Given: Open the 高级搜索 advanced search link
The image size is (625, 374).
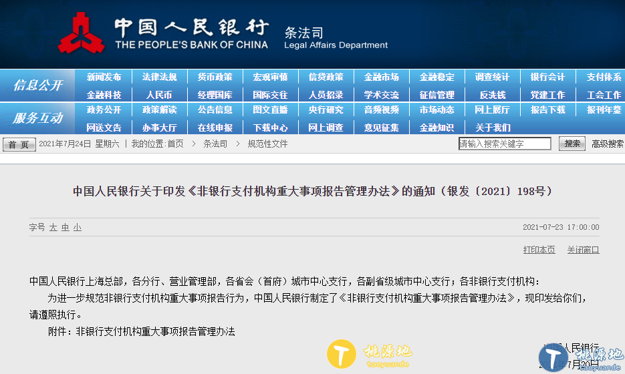Looking at the screenshot, I should pos(607,144).
